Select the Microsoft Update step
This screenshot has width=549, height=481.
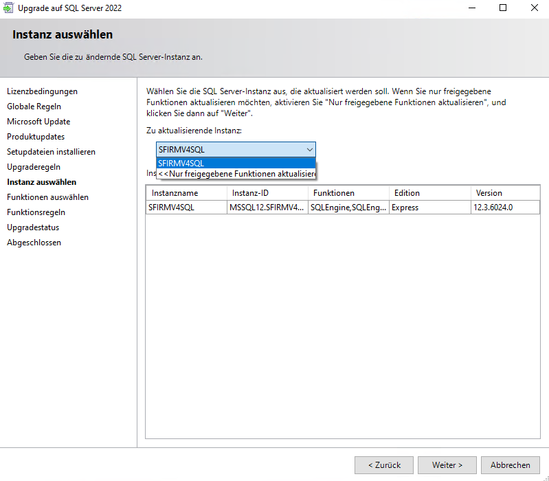tap(38, 122)
